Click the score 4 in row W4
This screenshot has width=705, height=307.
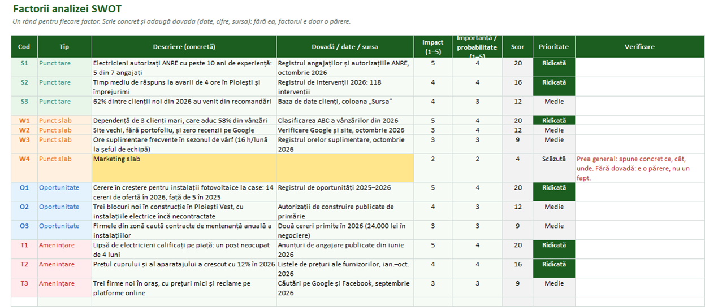click(x=517, y=168)
